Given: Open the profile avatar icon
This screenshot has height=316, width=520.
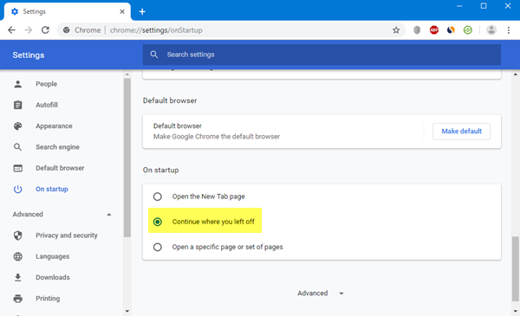Looking at the screenshot, I should coord(491,30).
